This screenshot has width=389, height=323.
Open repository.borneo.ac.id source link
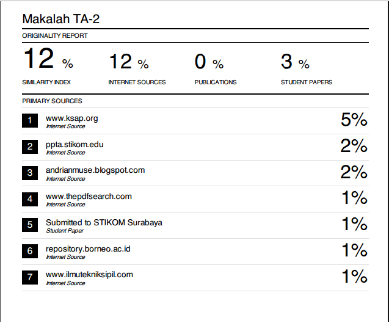point(88,249)
